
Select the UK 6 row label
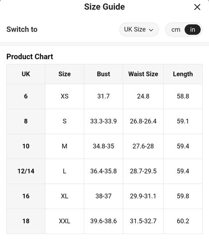click(x=26, y=97)
